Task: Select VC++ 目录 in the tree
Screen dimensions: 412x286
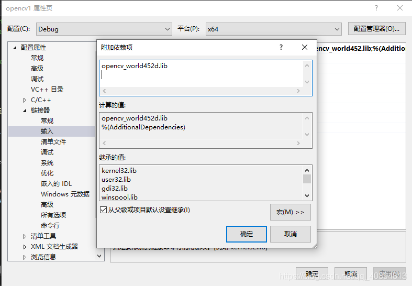Action: point(47,90)
